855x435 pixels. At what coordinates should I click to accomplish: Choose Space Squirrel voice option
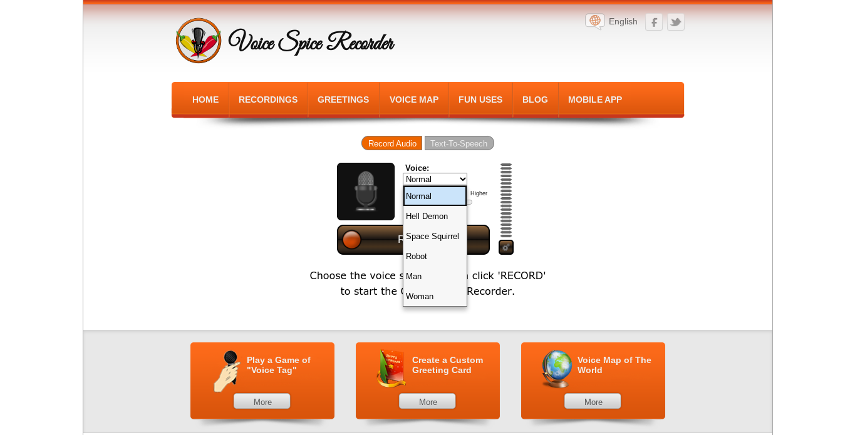click(x=435, y=236)
